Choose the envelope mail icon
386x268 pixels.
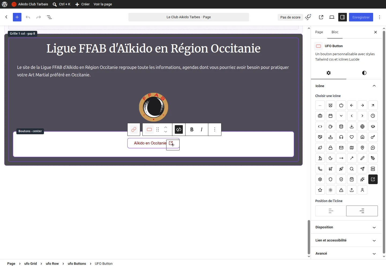[x=341, y=148]
